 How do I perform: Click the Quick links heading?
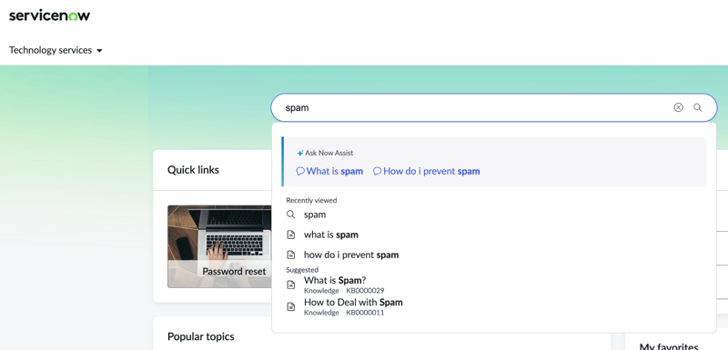pos(193,170)
